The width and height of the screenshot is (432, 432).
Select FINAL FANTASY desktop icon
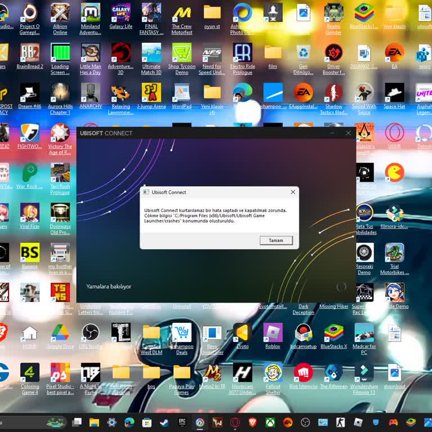tap(151, 19)
